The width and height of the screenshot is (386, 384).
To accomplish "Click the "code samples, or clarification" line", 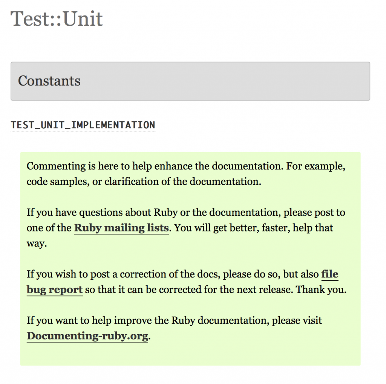I will click(x=144, y=182).
